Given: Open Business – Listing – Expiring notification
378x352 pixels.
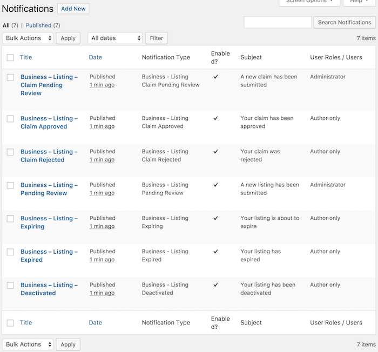Looking at the screenshot, I should coord(49,222).
